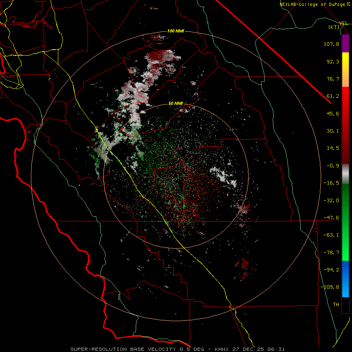Select the -109.8 velocity scale value

330,287
